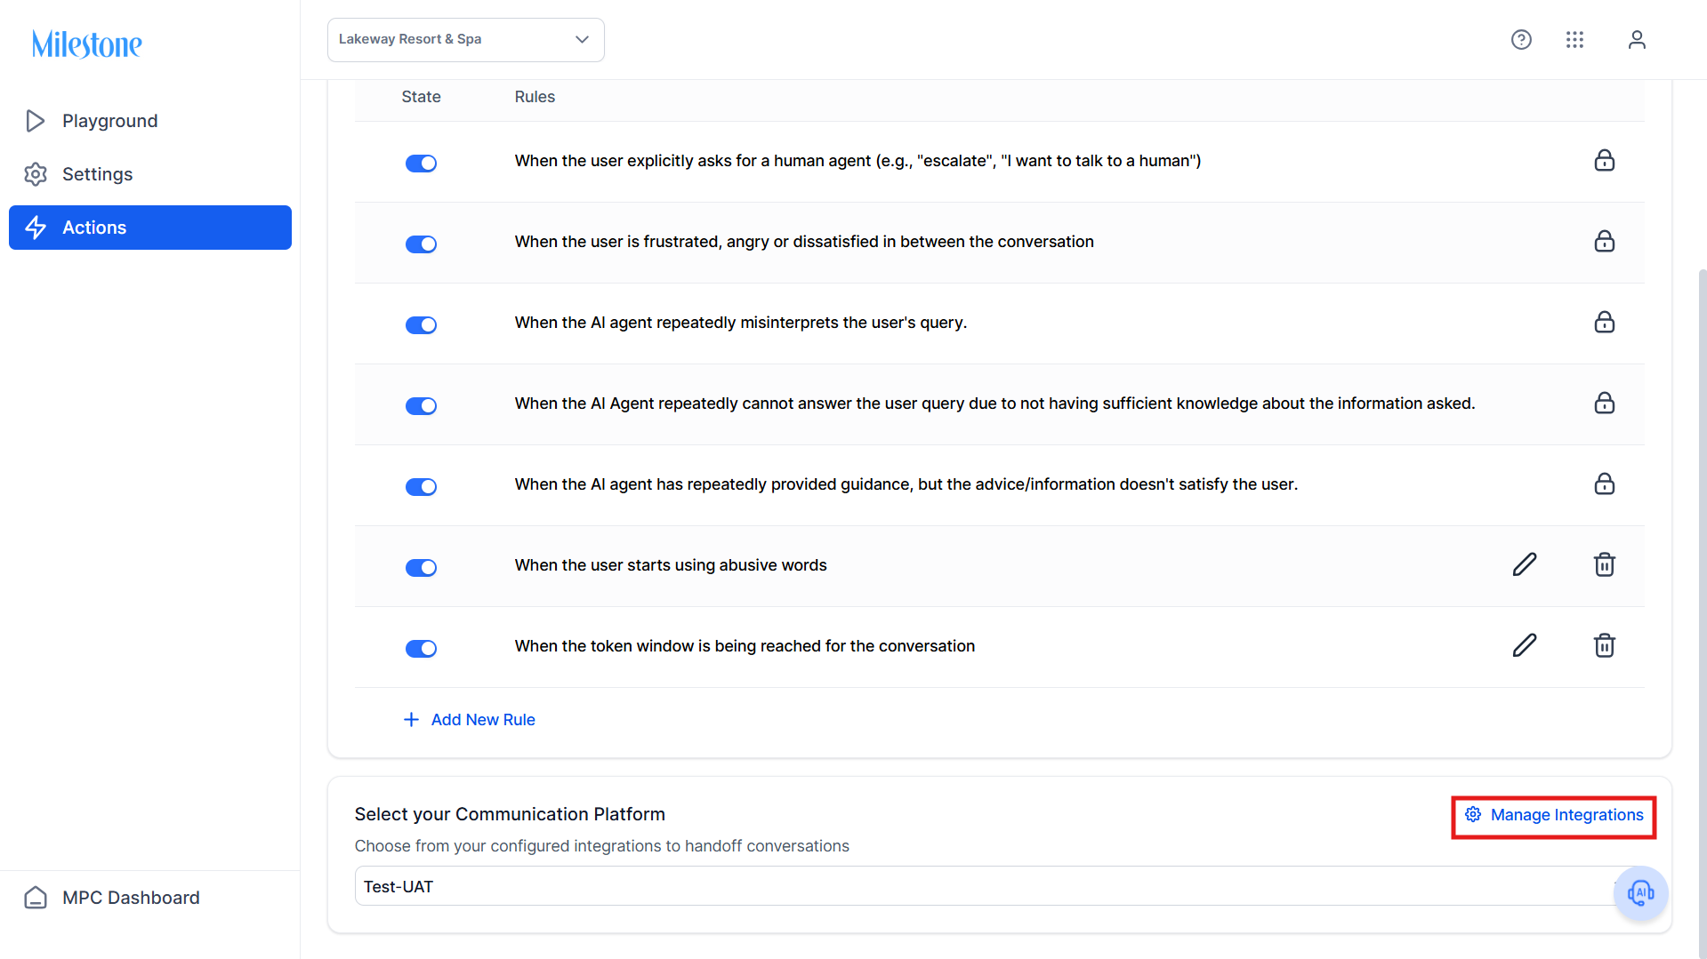This screenshot has height=959, width=1707.
Task: Open the Help icon in header
Action: (1521, 40)
